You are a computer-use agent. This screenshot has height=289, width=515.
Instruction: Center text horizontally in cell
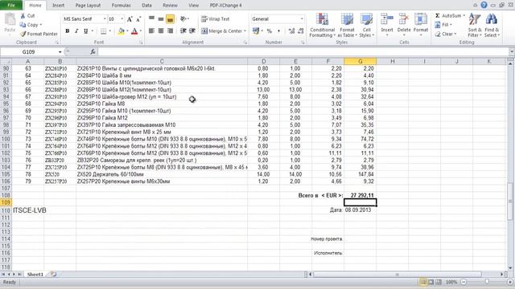pyautogui.click(x=161, y=31)
